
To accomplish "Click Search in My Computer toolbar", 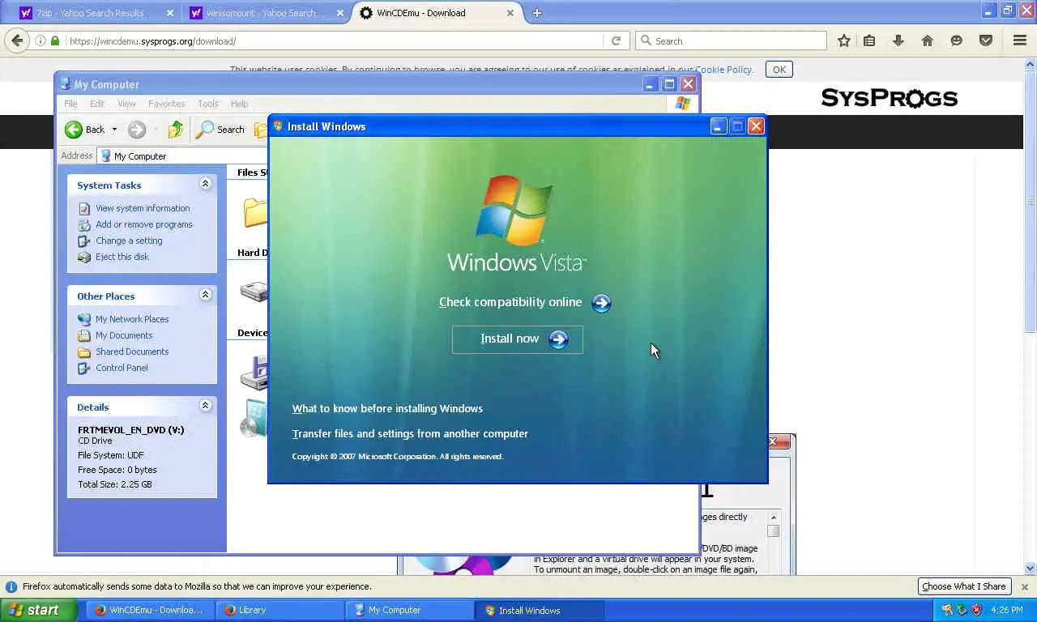I will [220, 130].
